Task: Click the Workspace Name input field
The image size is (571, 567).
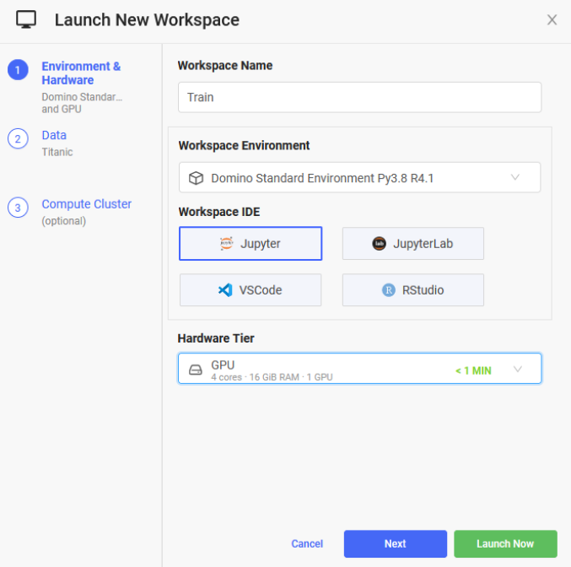Action: tap(359, 97)
